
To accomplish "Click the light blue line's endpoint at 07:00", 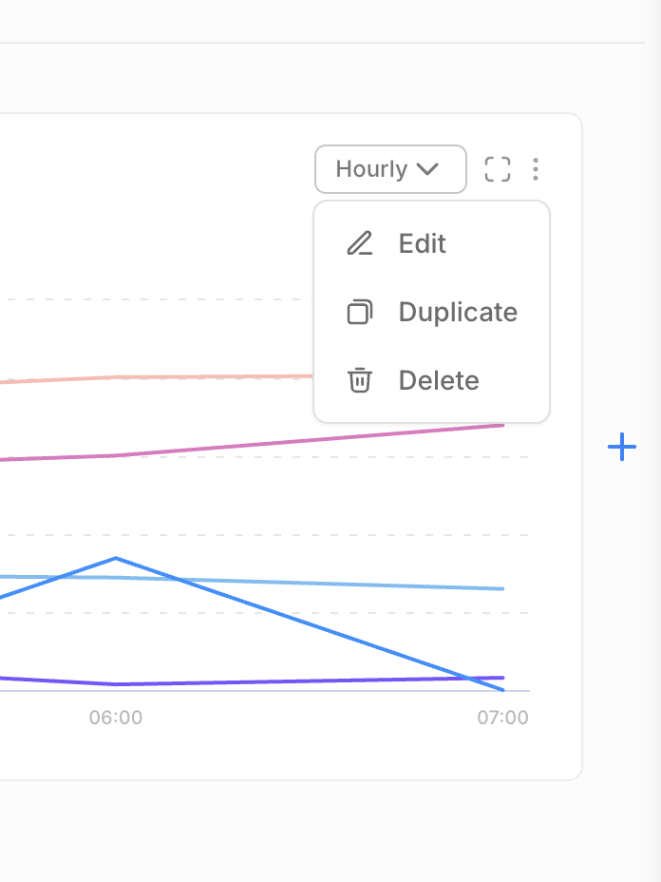I will point(503,588).
